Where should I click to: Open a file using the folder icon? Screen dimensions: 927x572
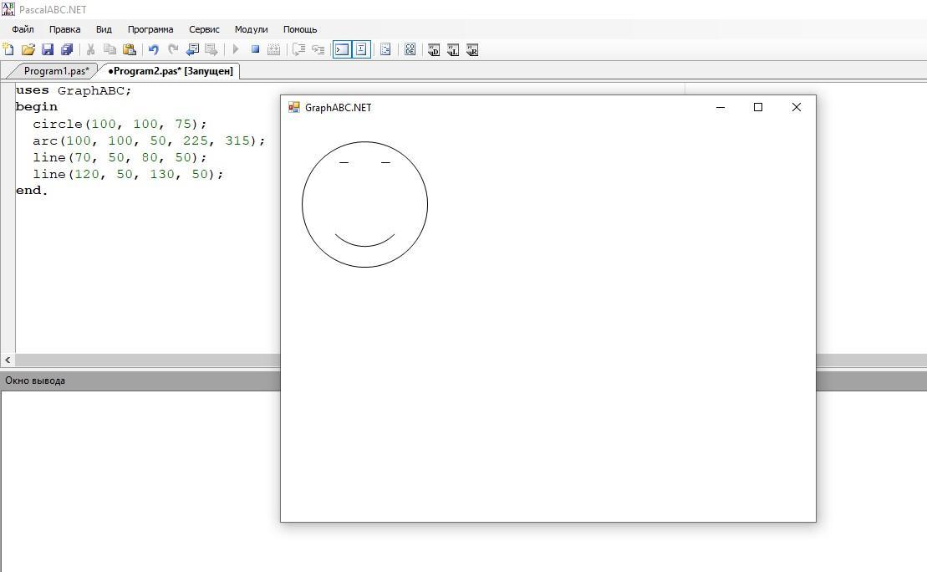click(x=28, y=49)
